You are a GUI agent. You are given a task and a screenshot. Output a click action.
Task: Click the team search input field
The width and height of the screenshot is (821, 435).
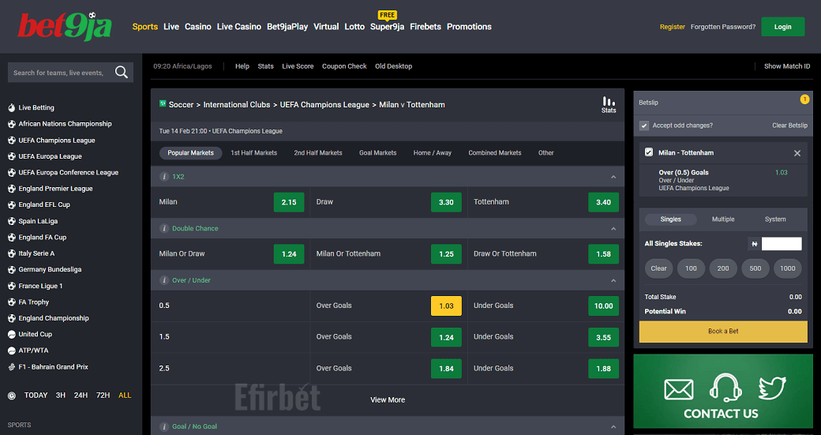point(60,73)
